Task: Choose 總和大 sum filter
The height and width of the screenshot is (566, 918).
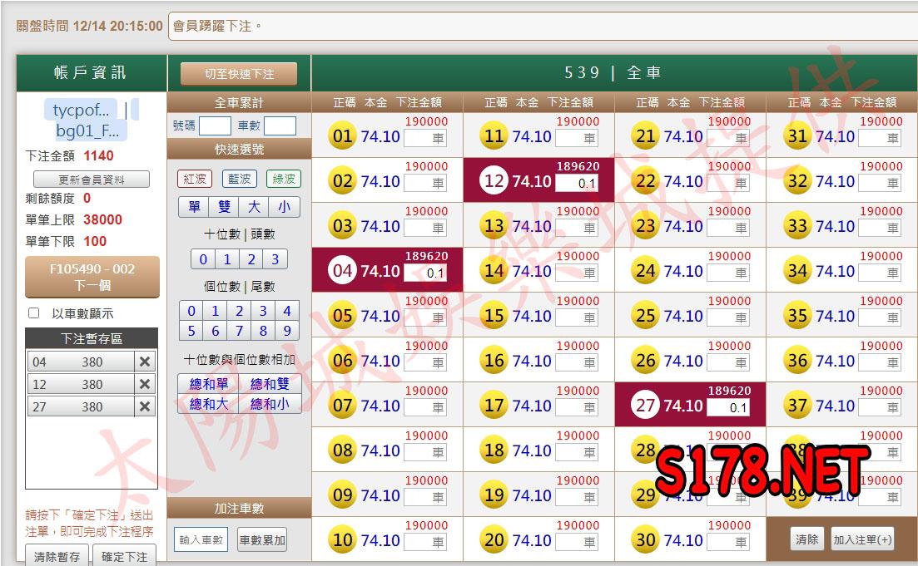Action: click(208, 404)
